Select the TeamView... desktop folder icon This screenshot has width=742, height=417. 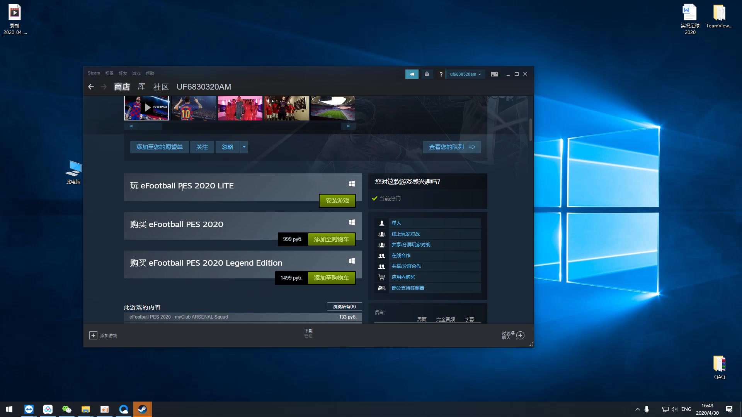pos(719,16)
